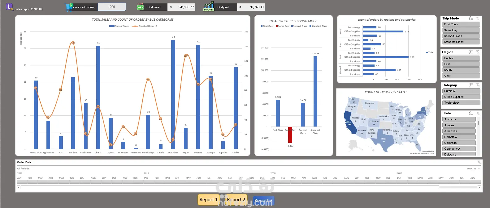This screenshot has height=208, width=490.
Task: Toggle multi-select in Ship Mode slicer
Action: click(x=471, y=19)
